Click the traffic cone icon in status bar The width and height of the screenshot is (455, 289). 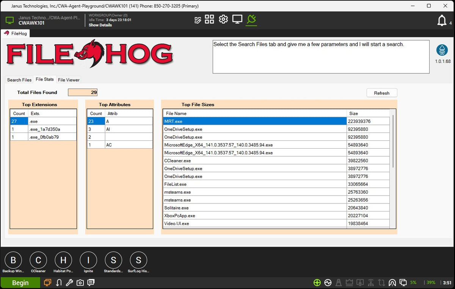coord(339,283)
